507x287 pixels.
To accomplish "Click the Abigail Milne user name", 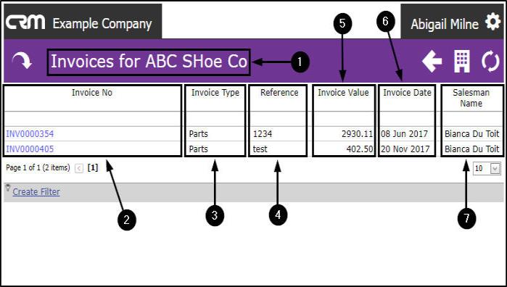I will 445,24.
